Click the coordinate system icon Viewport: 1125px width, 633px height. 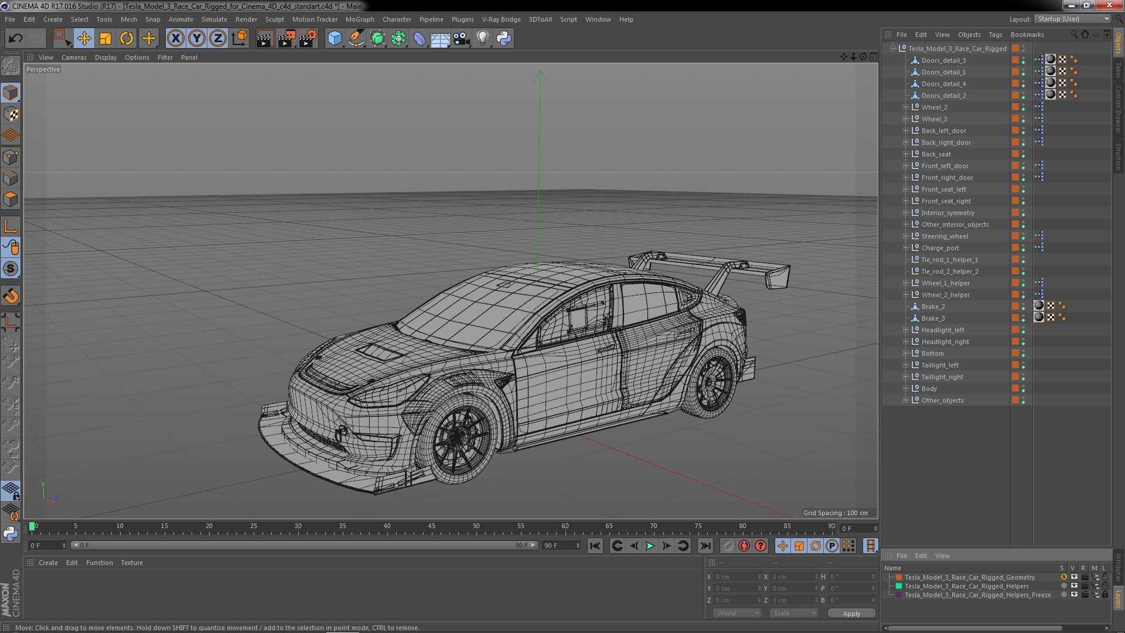240,39
